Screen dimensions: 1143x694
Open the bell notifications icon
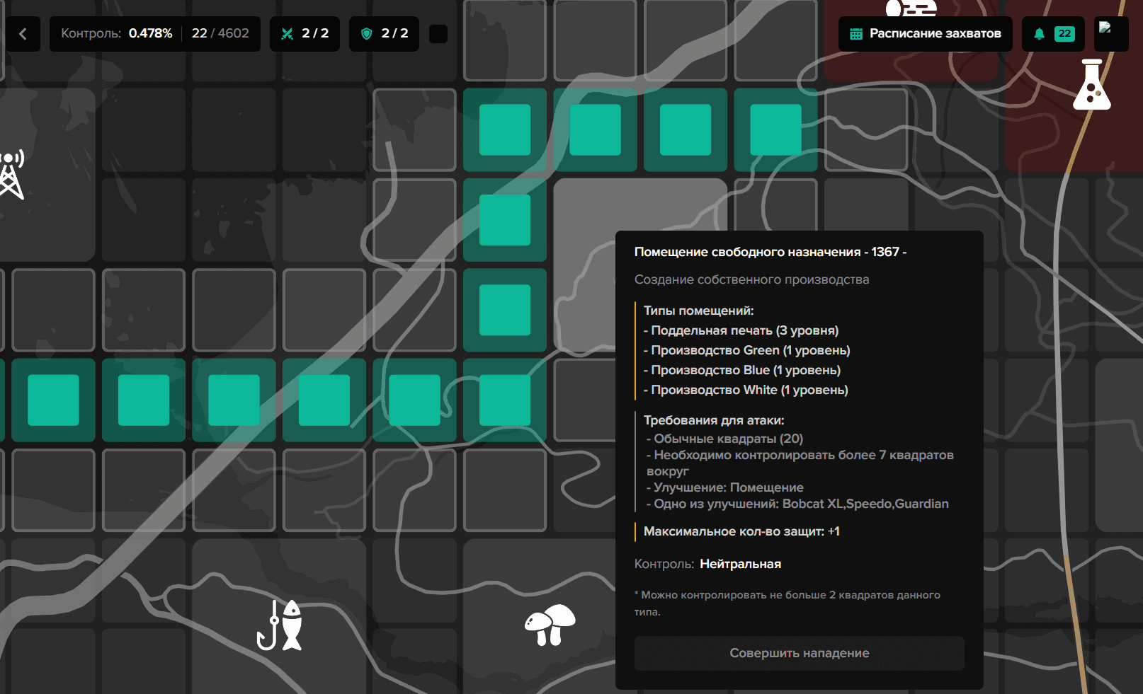click(x=1039, y=34)
